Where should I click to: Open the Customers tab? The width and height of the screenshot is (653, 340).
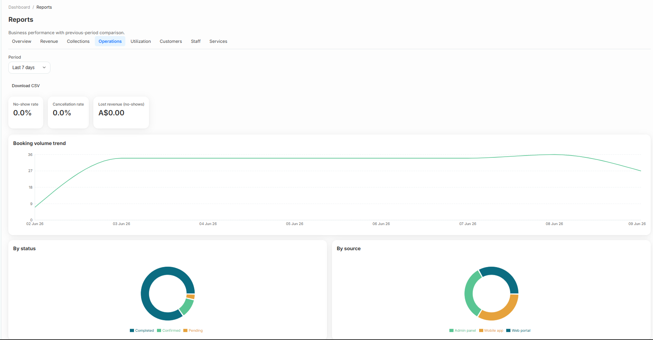(171, 41)
